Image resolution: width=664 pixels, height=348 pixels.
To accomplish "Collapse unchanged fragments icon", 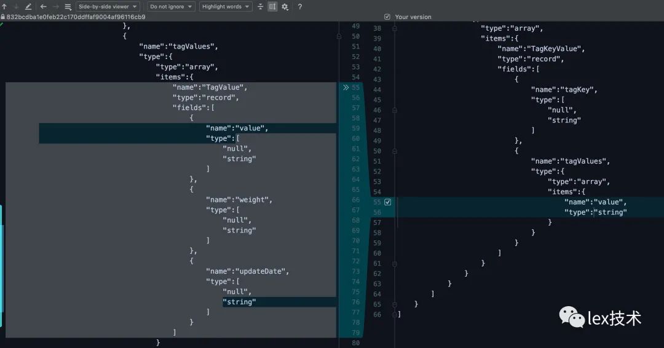I will [260, 6].
